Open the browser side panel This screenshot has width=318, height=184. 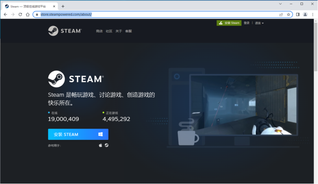(x=298, y=15)
